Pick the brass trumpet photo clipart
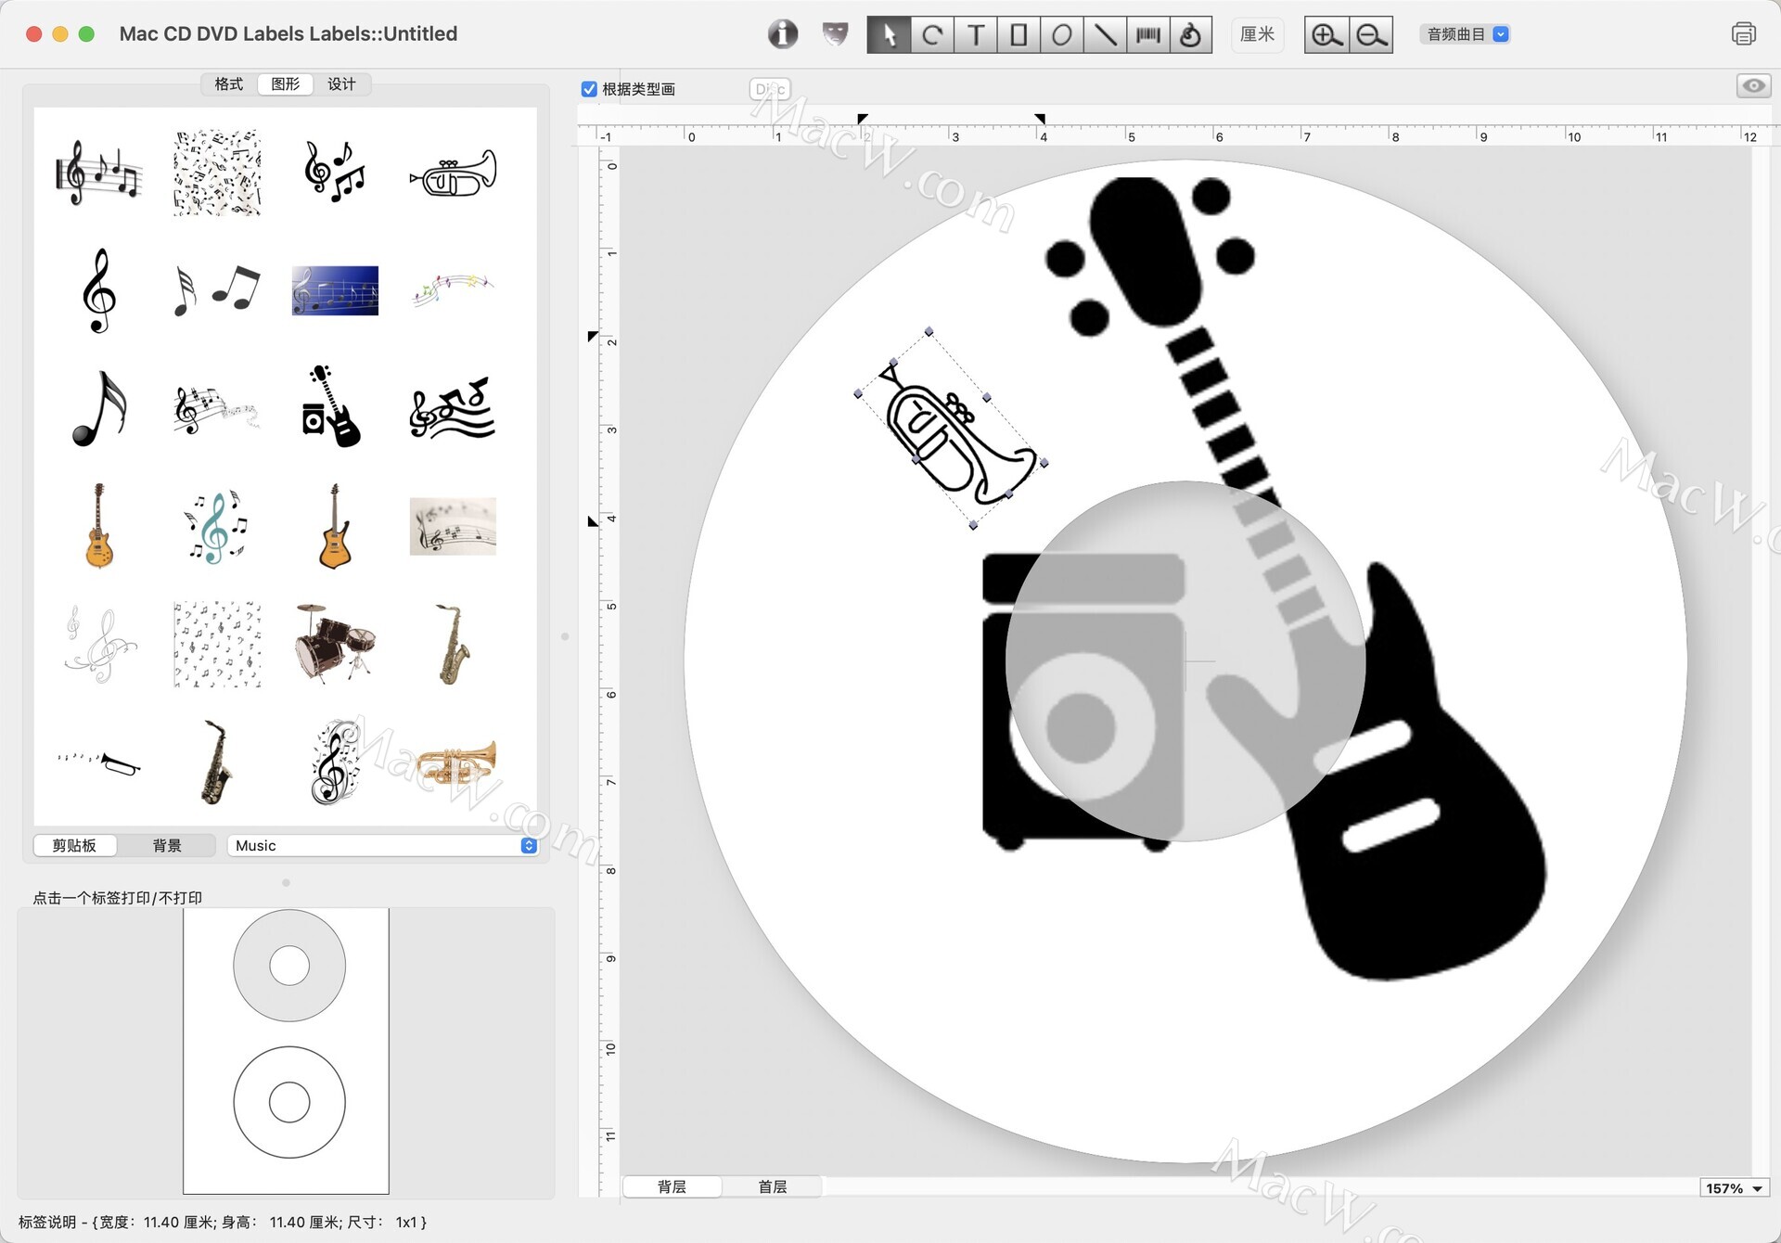Image resolution: width=1781 pixels, height=1243 pixels. (455, 762)
